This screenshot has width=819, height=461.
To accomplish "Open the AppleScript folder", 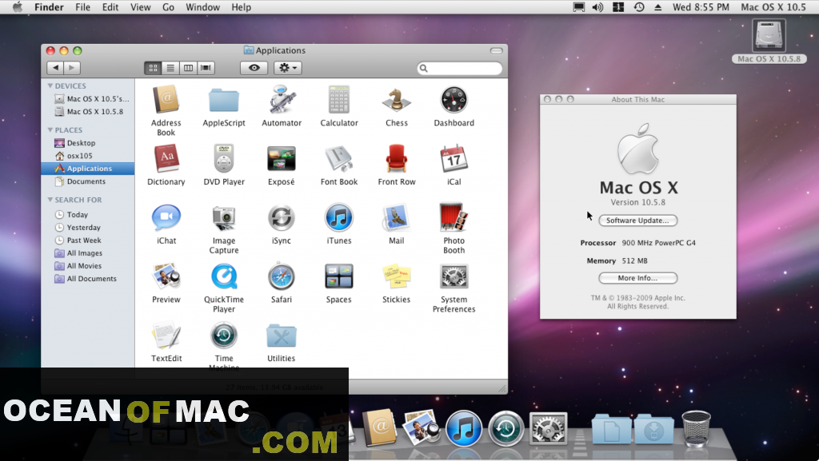I will 224,100.
